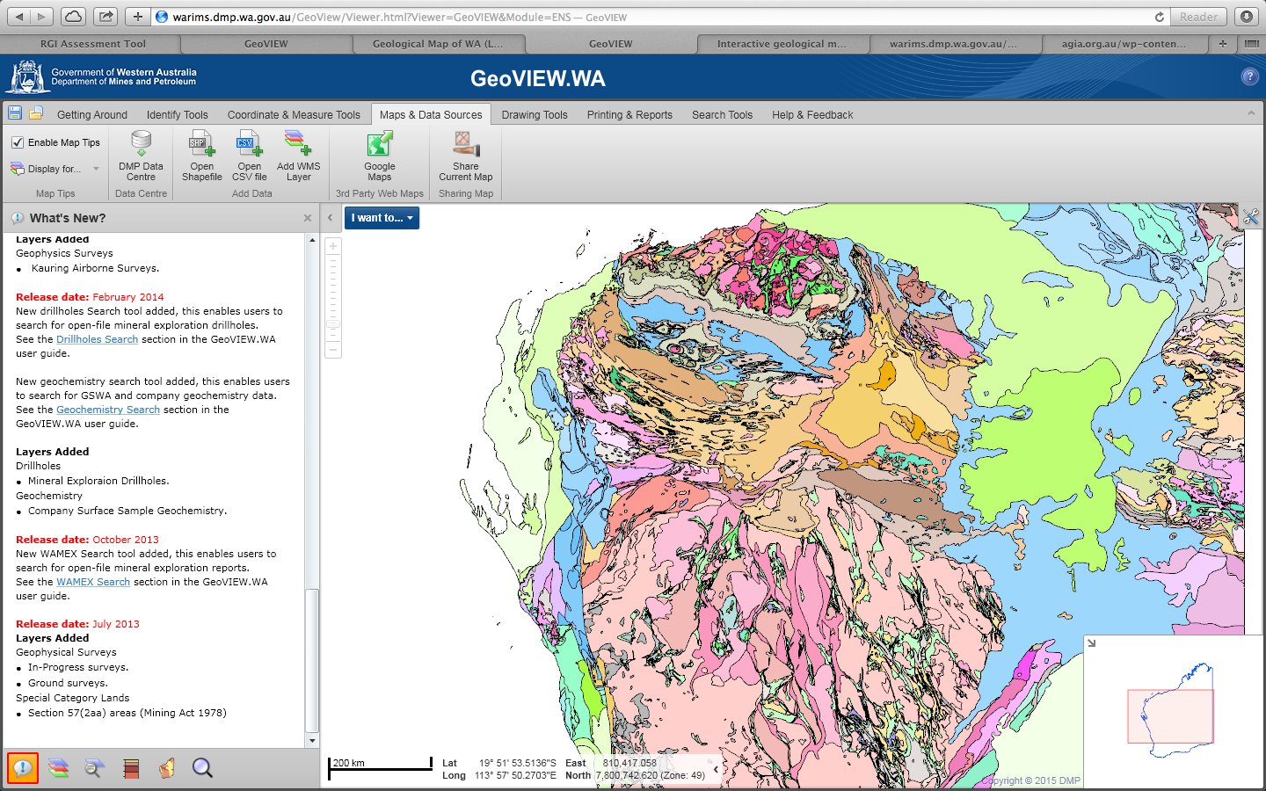Click the Show all tabs button
Image resolution: width=1266 pixels, height=791 pixels.
click(x=1251, y=44)
